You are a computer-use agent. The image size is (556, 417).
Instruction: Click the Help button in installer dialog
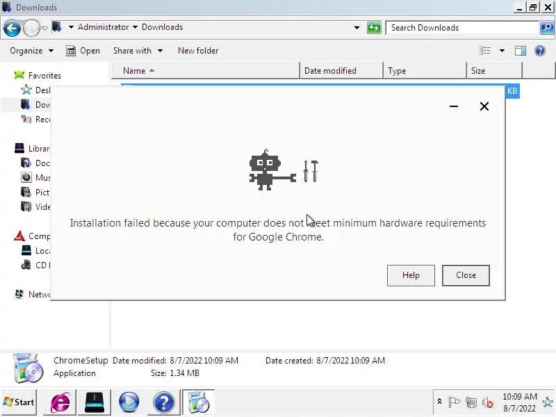(411, 275)
